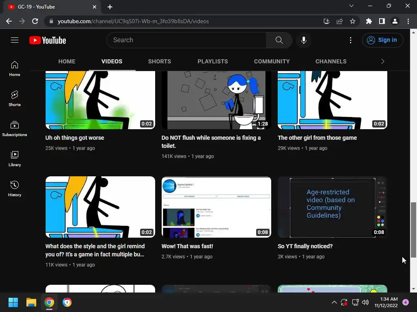Image resolution: width=417 pixels, height=312 pixels.
Task: Open So YT finally noticed? video title
Action: coord(305,246)
